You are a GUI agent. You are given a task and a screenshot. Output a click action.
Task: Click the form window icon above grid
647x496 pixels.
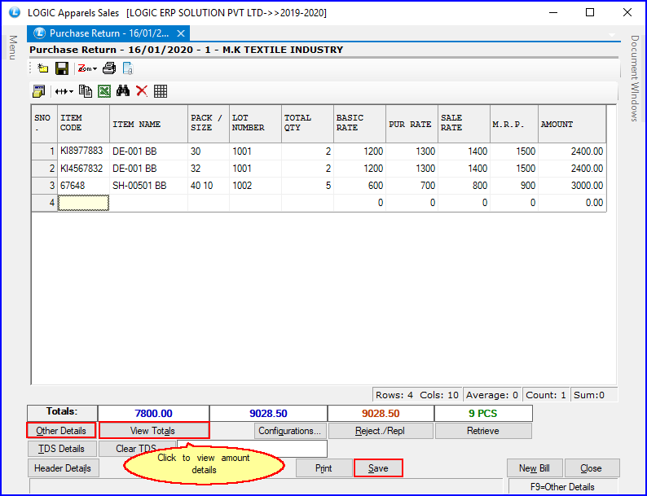tap(39, 91)
